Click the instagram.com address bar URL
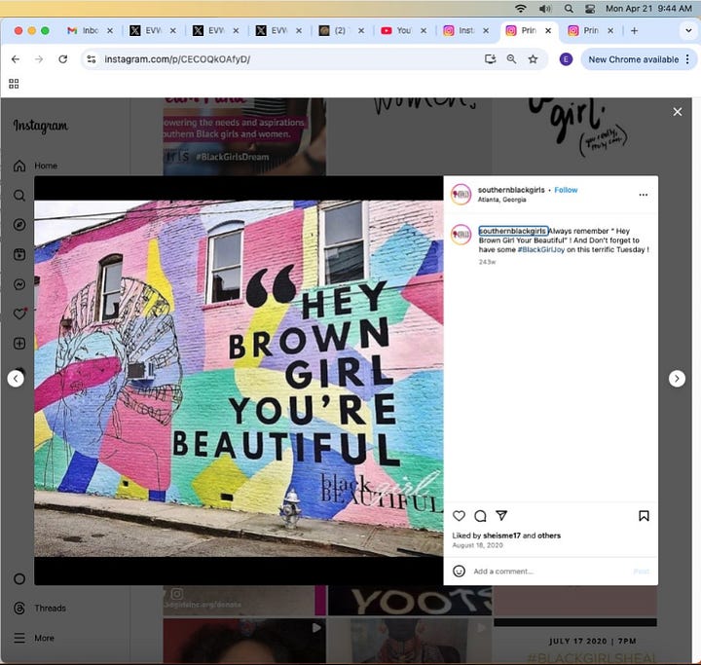Image resolution: width=701 pixels, height=665 pixels. point(177,59)
